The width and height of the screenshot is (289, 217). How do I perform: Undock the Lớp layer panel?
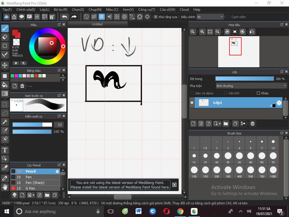(282, 71)
